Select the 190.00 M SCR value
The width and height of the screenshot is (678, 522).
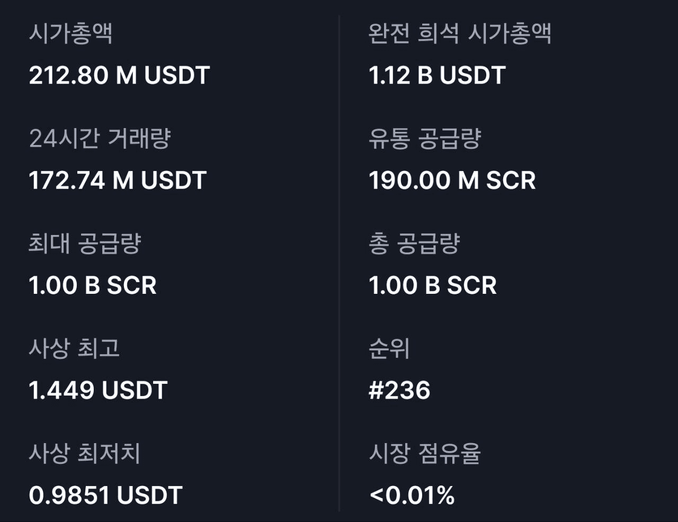click(x=452, y=181)
